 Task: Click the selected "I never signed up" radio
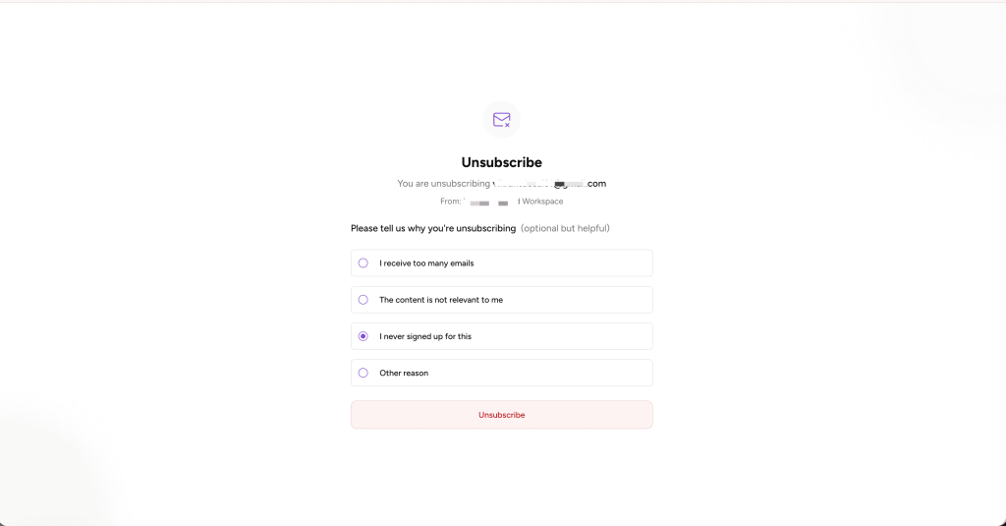(363, 336)
